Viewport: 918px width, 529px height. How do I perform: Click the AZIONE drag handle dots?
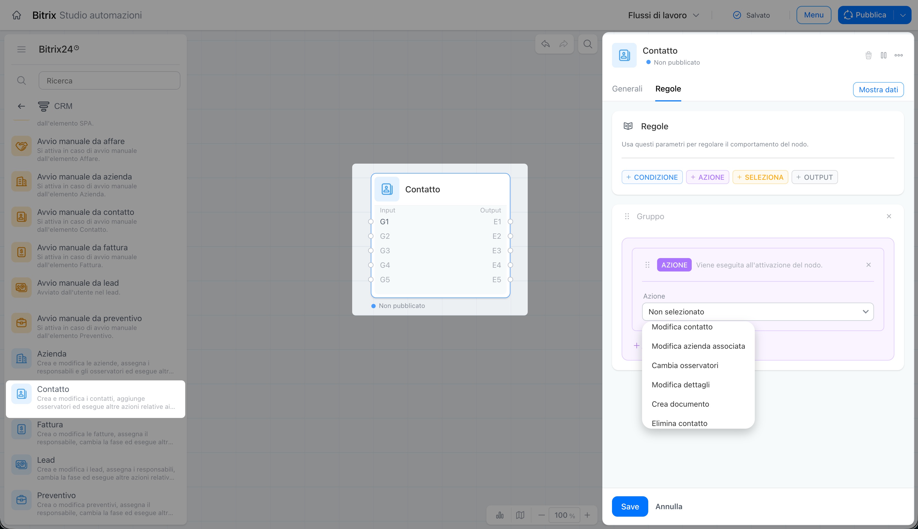647,265
